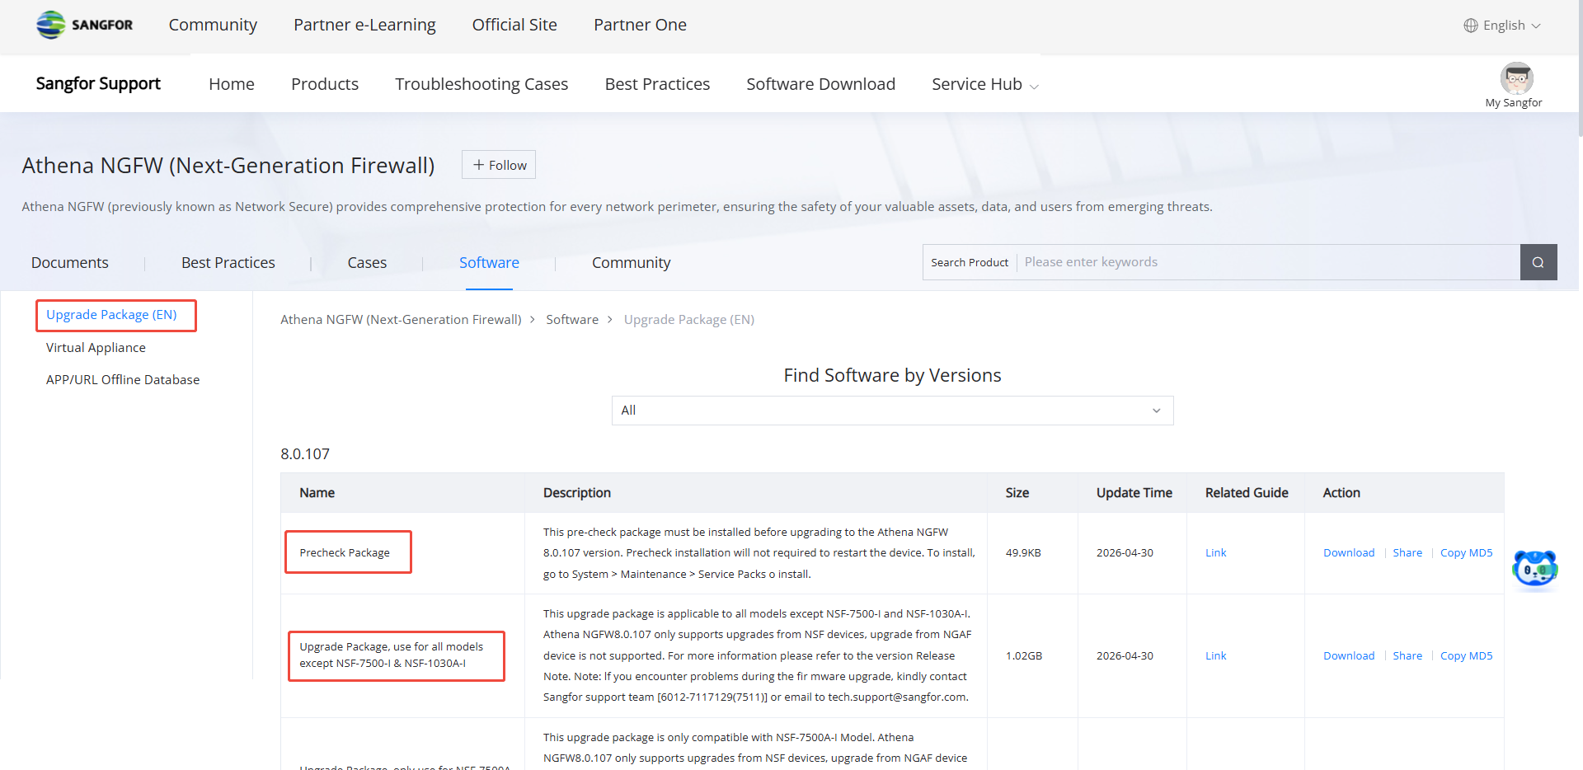Click the plus Follow button
Image resolution: width=1583 pixels, height=770 pixels.
499,165
